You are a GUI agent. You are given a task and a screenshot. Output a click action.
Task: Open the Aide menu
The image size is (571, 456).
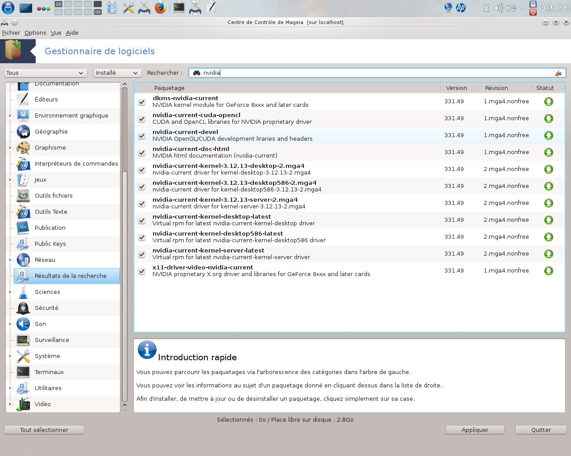pyautogui.click(x=72, y=33)
